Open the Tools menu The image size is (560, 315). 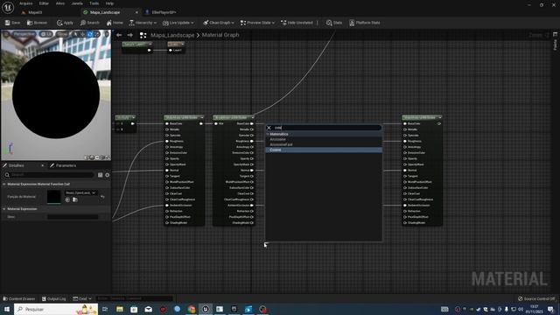[94, 3]
